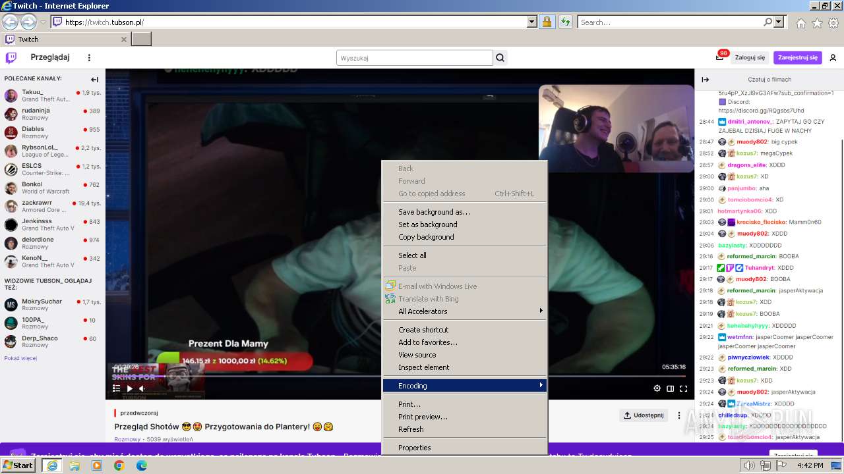Click Internet Explorer forward arrow button
Screen dimensions: 844x474
(28, 22)
